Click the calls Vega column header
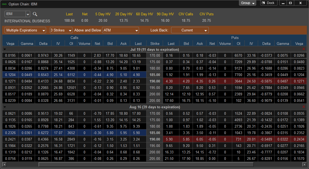The image size is (309, 169). tap(11, 44)
